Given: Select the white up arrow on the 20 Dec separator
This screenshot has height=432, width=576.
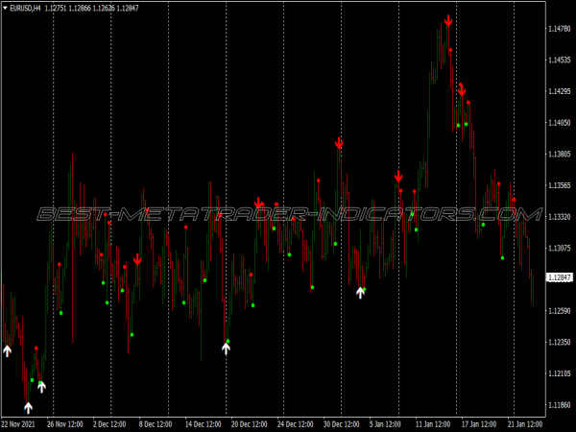Looking at the screenshot, I should coord(226,348).
